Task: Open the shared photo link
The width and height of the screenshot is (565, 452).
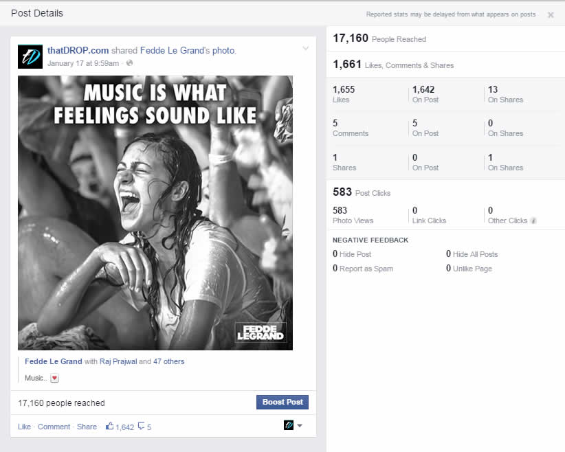Action: pos(224,50)
